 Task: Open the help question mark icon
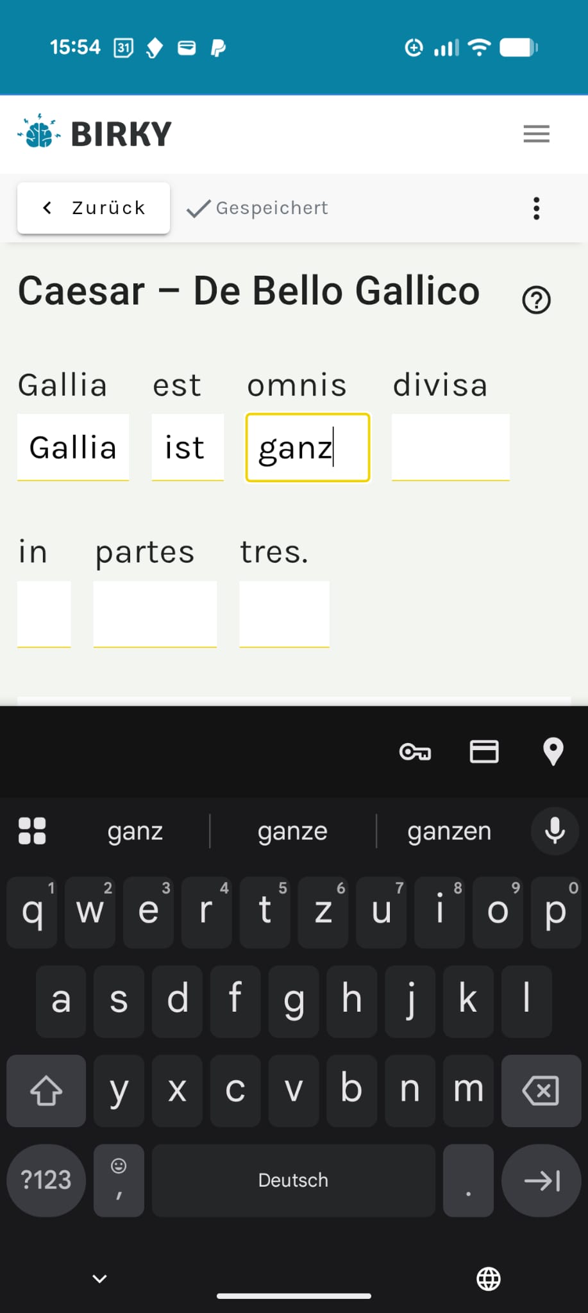click(537, 299)
